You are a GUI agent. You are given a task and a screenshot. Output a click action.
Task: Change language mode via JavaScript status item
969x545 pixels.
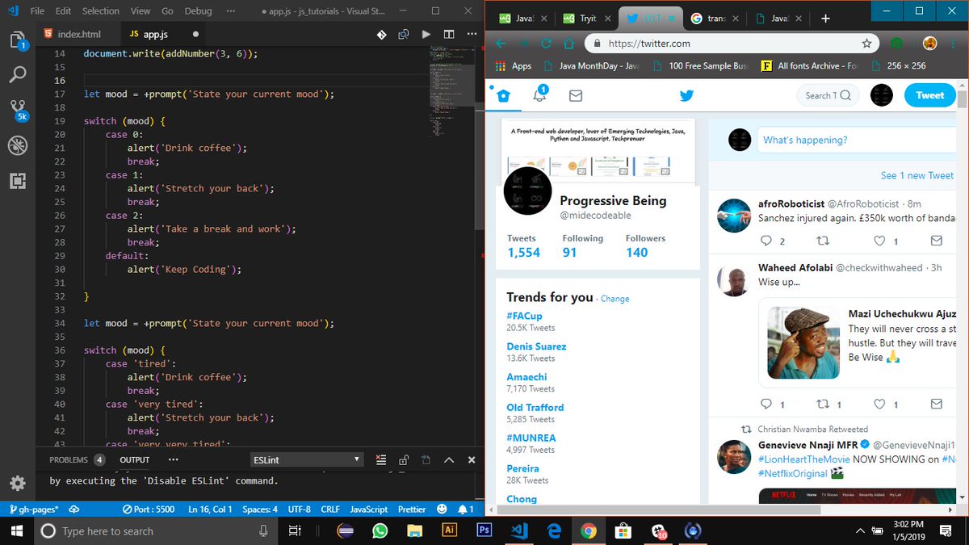click(369, 509)
